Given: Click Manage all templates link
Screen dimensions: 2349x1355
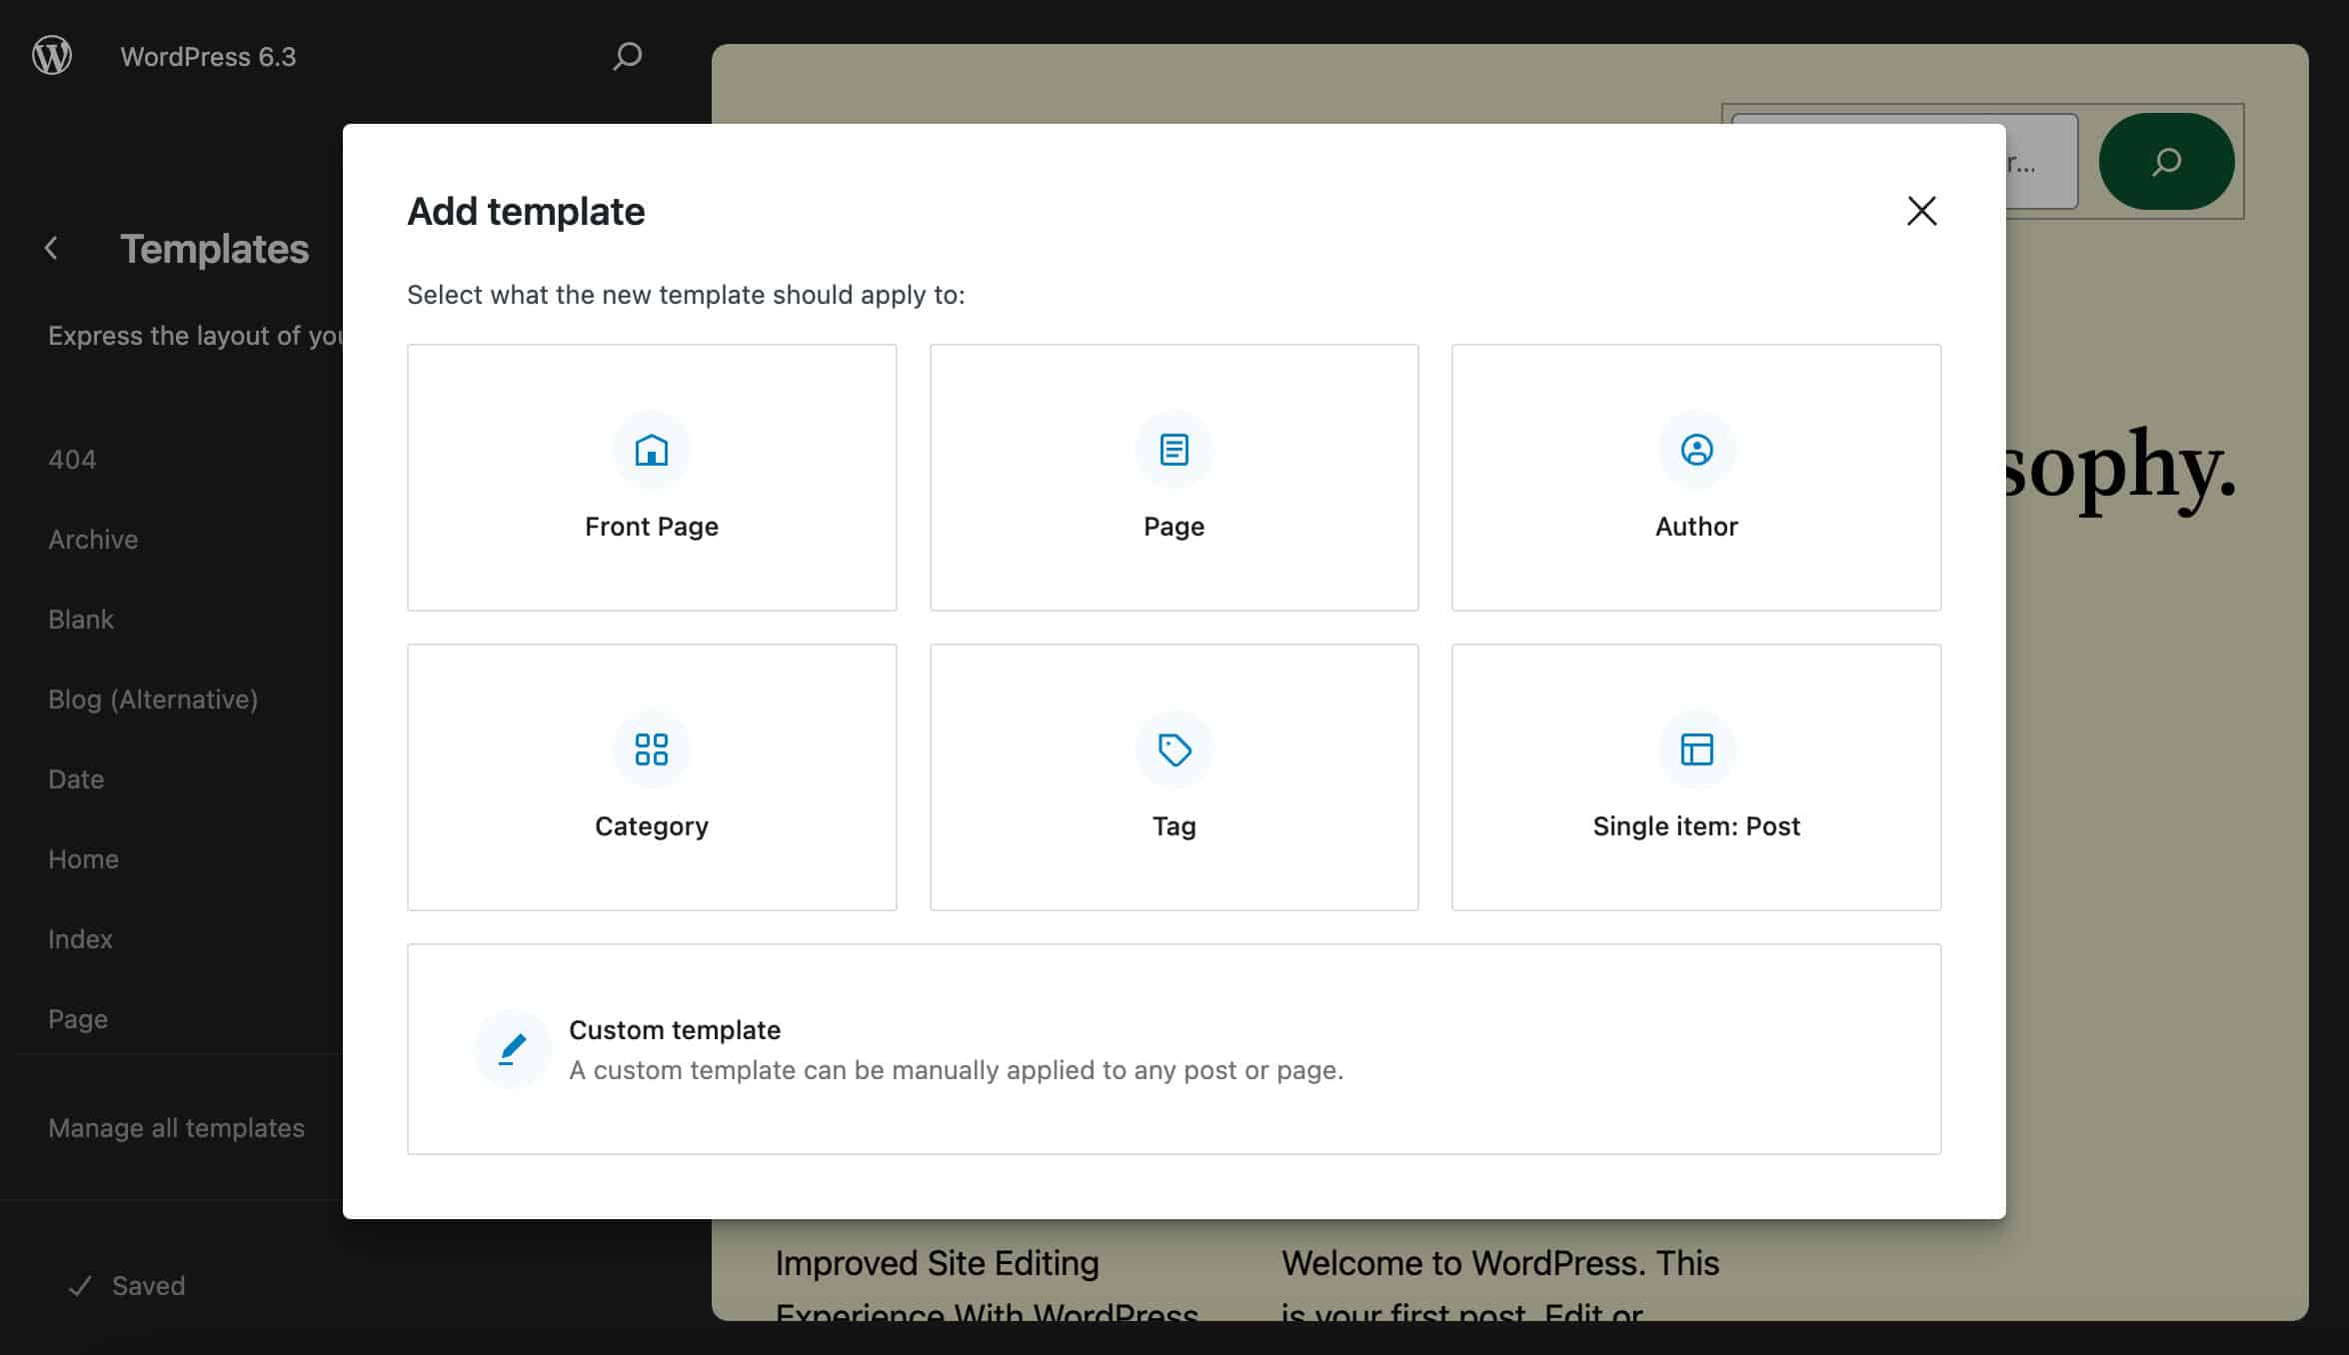Looking at the screenshot, I should pos(176,1127).
